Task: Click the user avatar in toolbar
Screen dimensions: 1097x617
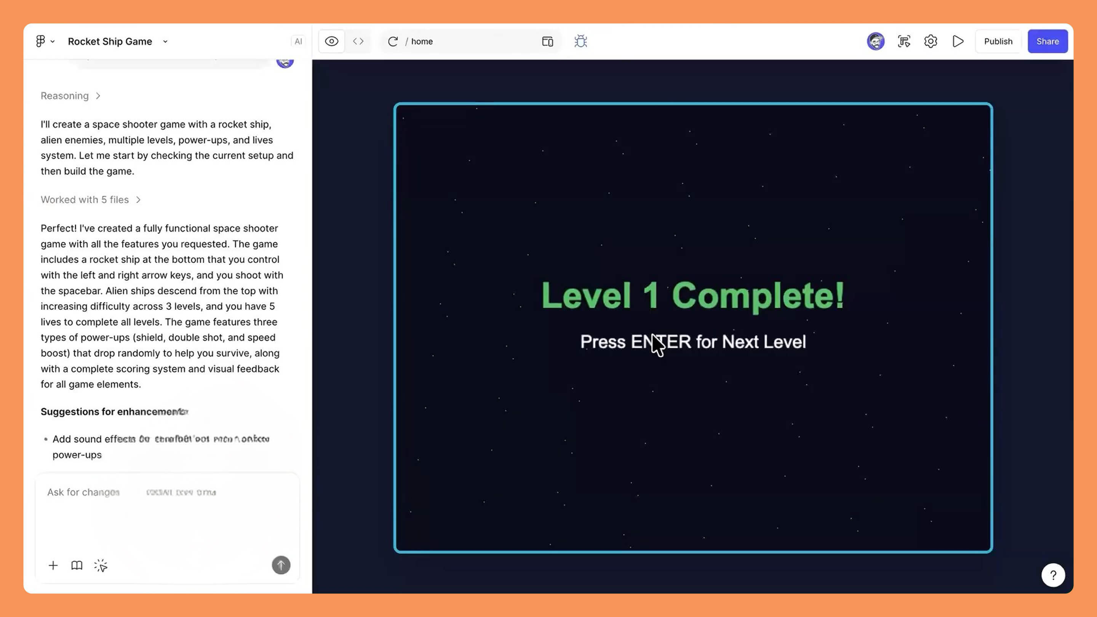Action: pos(876,41)
